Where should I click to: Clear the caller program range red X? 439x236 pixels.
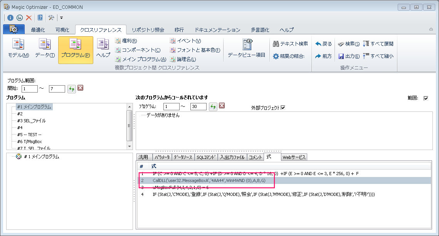click(x=222, y=106)
